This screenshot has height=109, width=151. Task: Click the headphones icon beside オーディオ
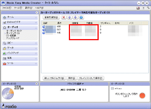(4, 28)
